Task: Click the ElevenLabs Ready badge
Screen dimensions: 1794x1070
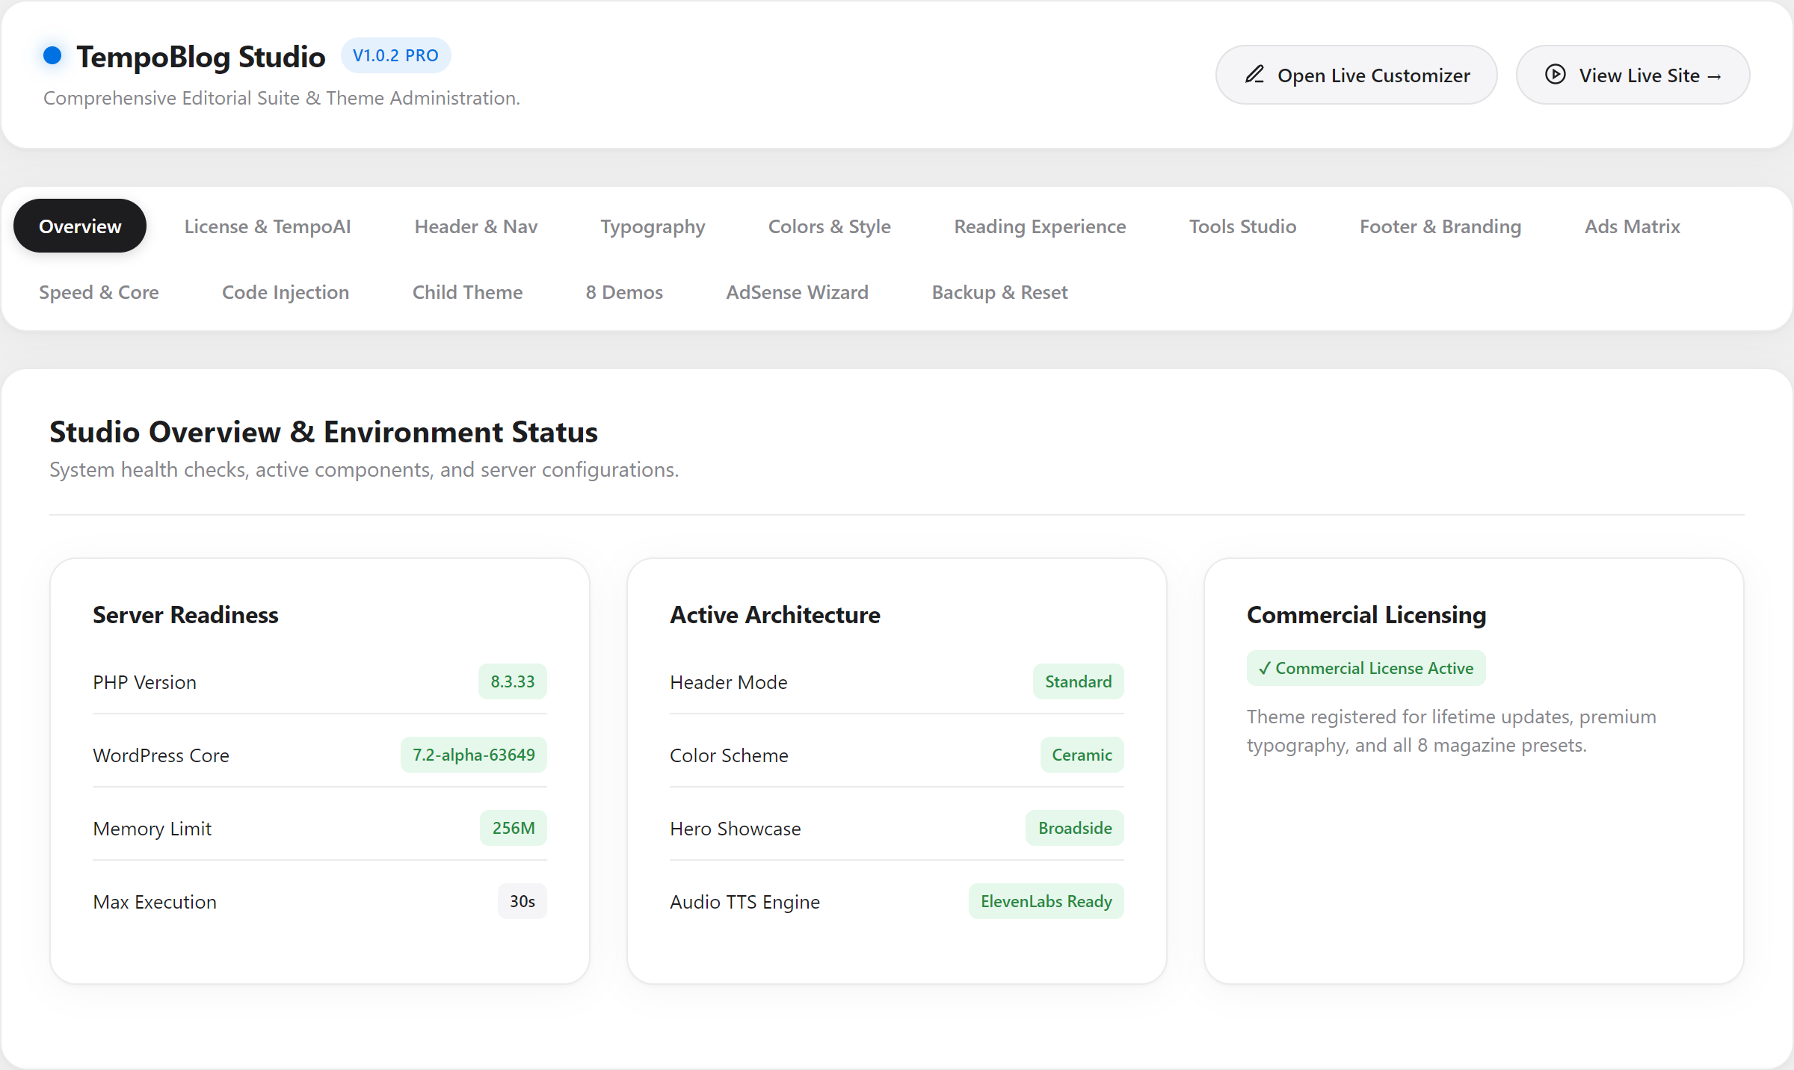Action: click(1046, 901)
